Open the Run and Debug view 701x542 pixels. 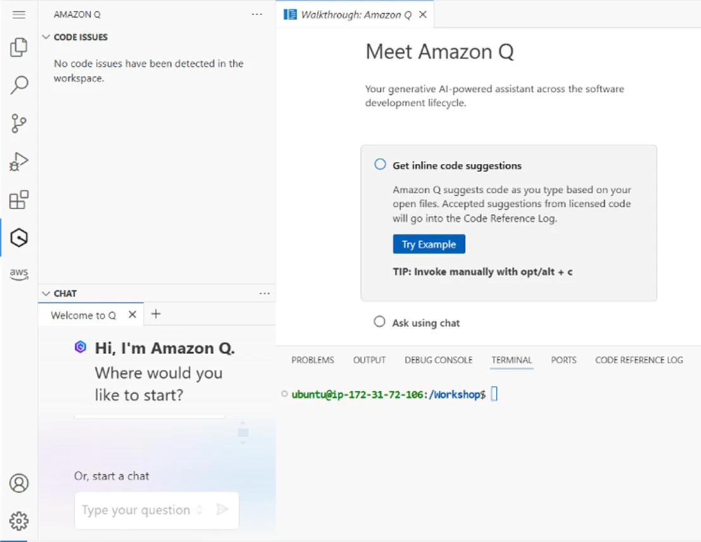(19, 162)
